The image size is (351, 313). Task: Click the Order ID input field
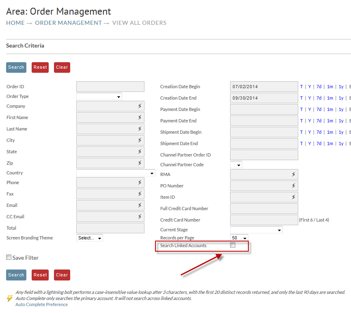[110, 87]
